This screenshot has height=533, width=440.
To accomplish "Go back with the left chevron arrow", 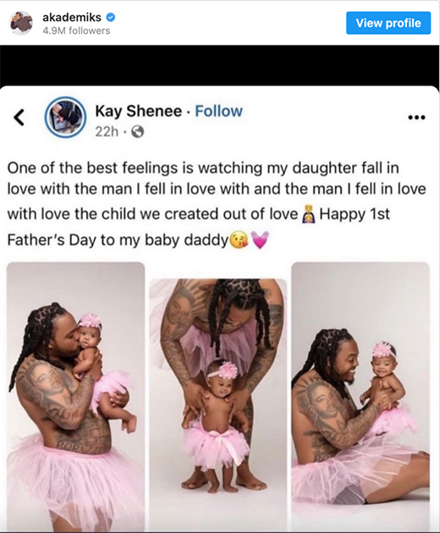I will (x=19, y=118).
